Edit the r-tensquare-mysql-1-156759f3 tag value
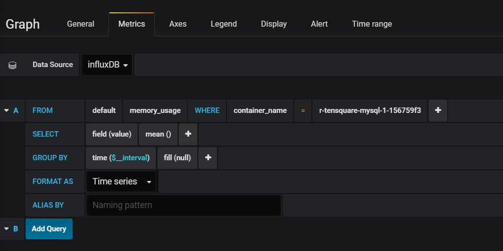This screenshot has height=251, width=503. [x=370, y=110]
